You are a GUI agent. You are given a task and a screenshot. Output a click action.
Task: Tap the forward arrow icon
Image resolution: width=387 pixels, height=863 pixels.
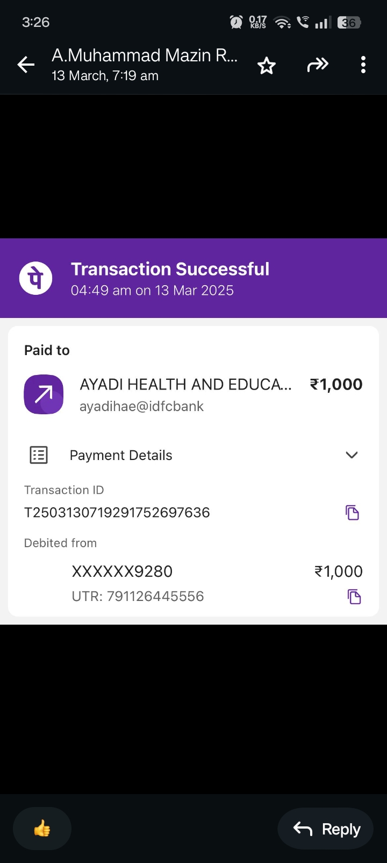[x=317, y=65]
